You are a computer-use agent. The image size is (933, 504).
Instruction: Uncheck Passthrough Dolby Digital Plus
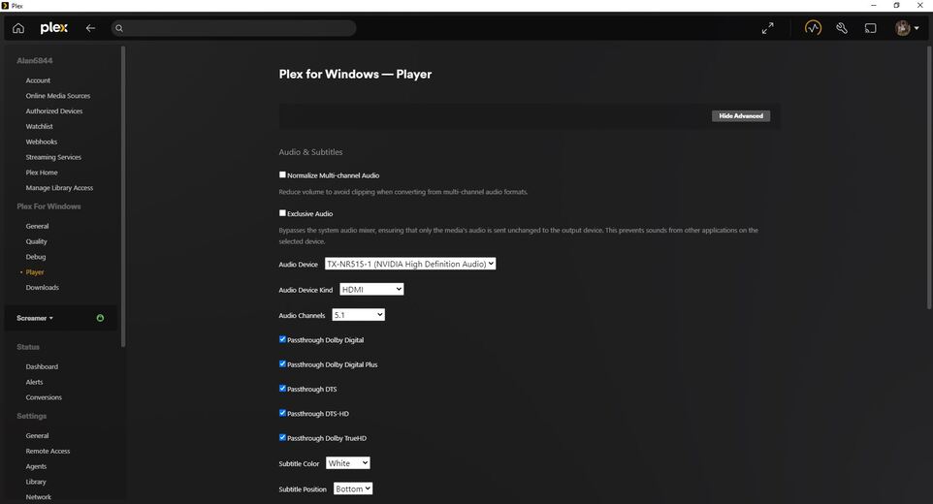point(282,363)
